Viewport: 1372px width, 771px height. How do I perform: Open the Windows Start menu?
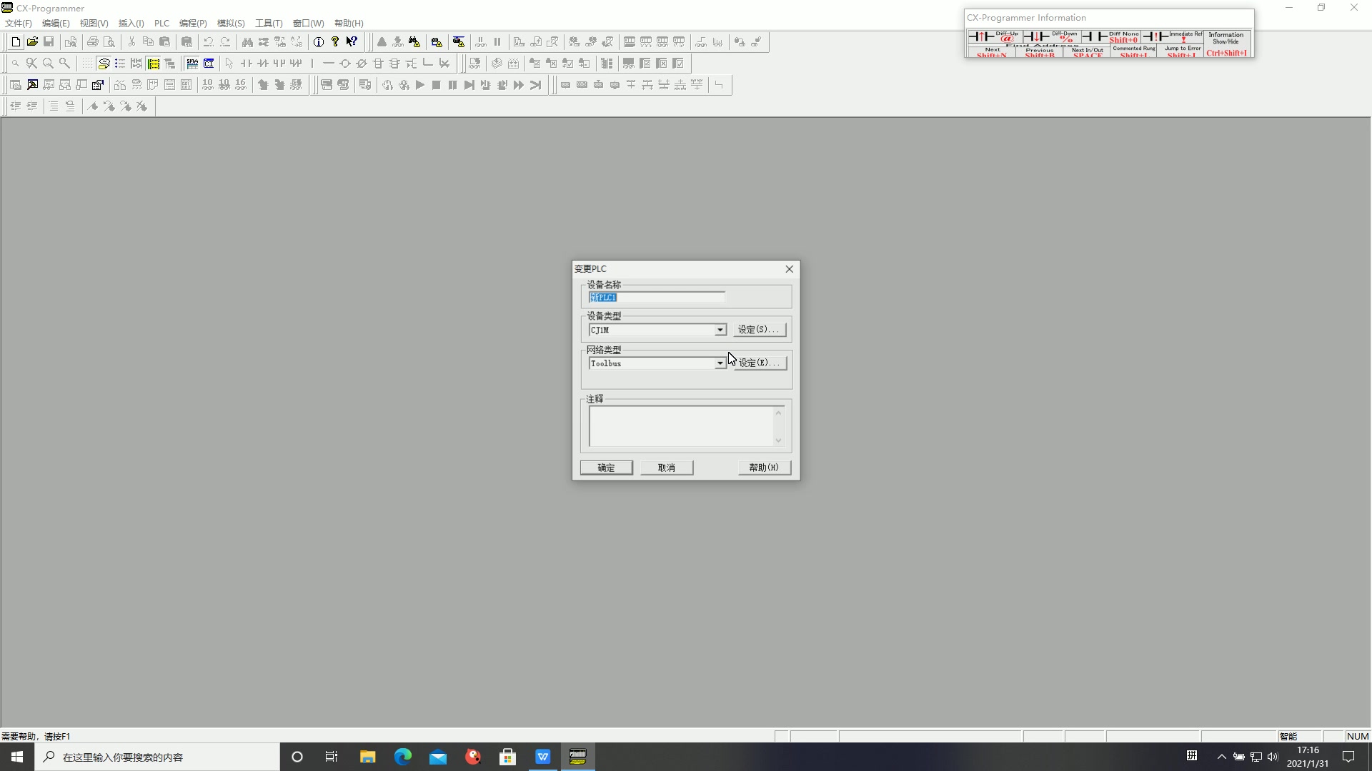17,757
